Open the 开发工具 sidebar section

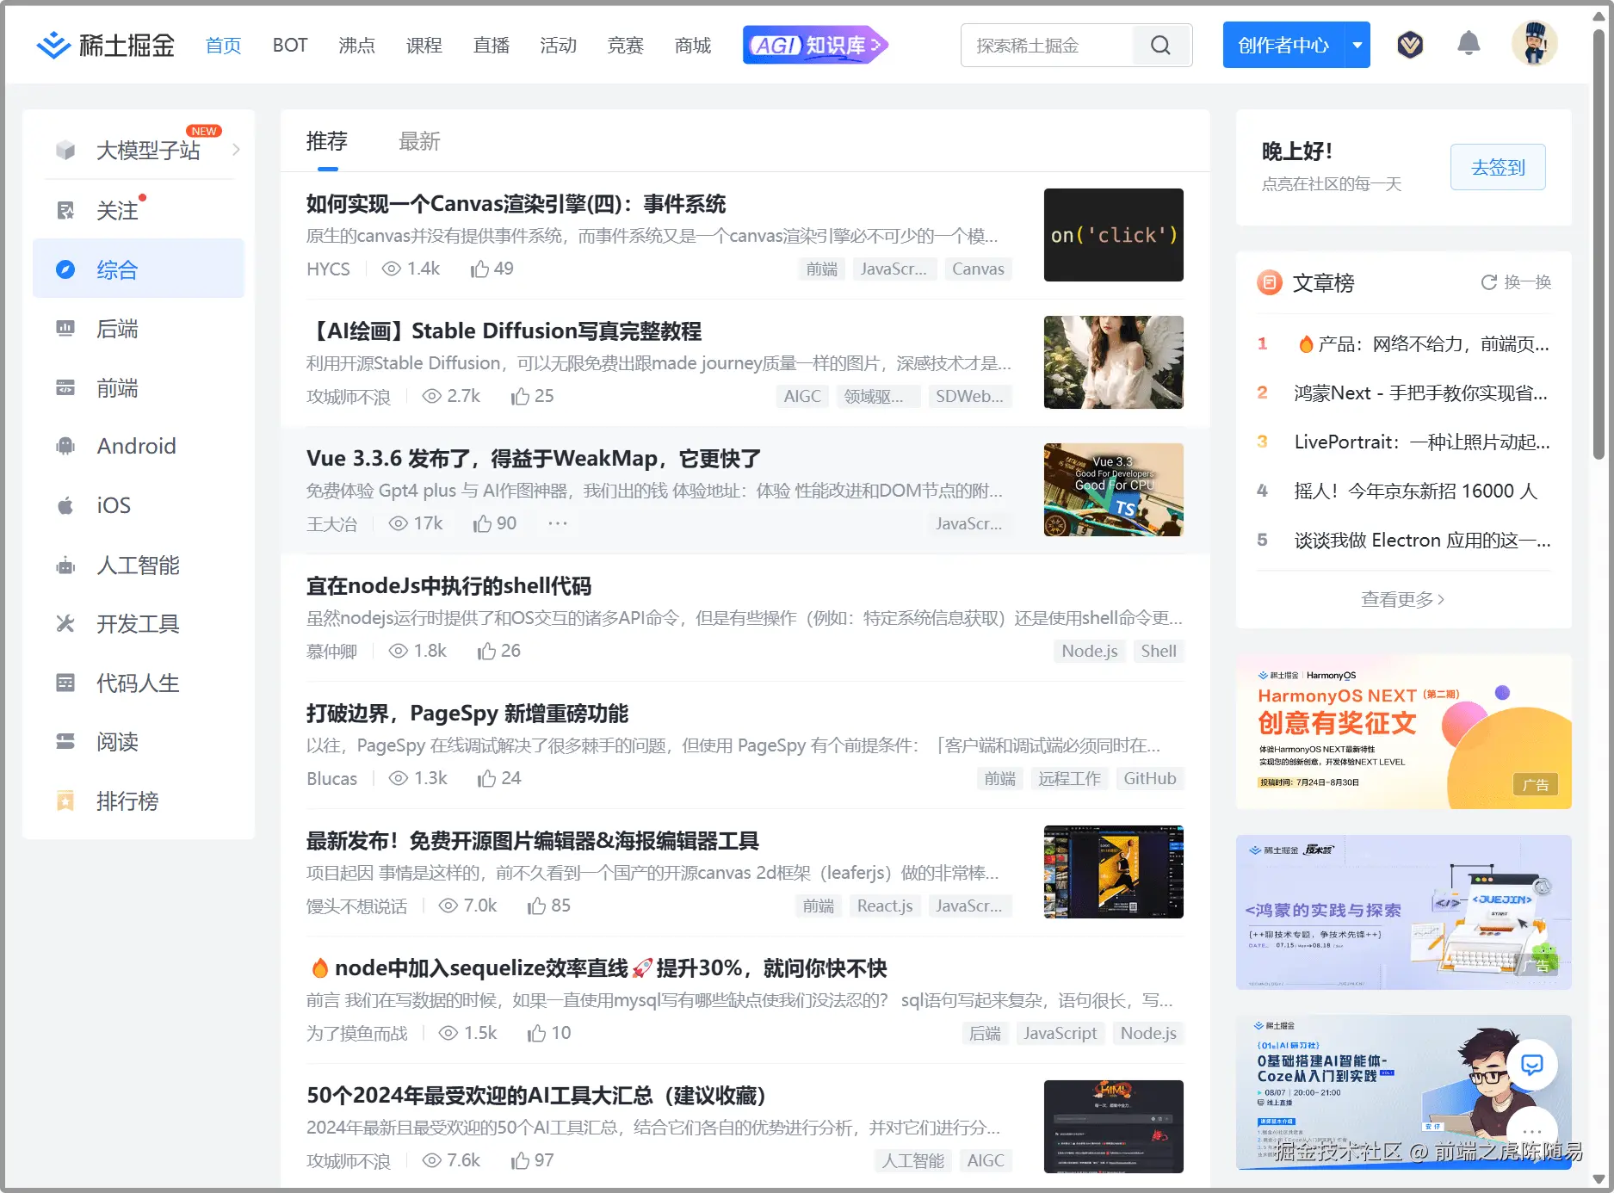(x=138, y=624)
